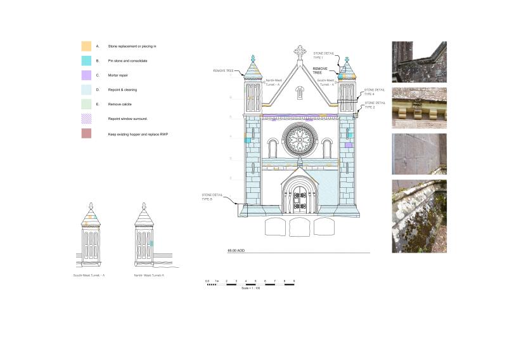Click the light 'REMOVE TREE' label left of elevation
This screenshot has width=507, height=337.
pos(223,70)
